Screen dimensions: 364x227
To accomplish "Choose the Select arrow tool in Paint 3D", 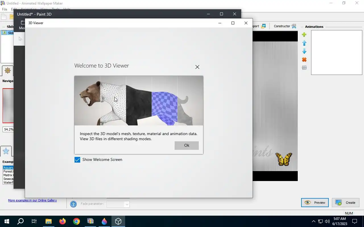I will (20, 39).
